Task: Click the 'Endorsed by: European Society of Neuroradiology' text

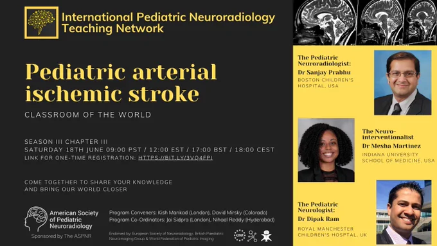Action: 166,236
